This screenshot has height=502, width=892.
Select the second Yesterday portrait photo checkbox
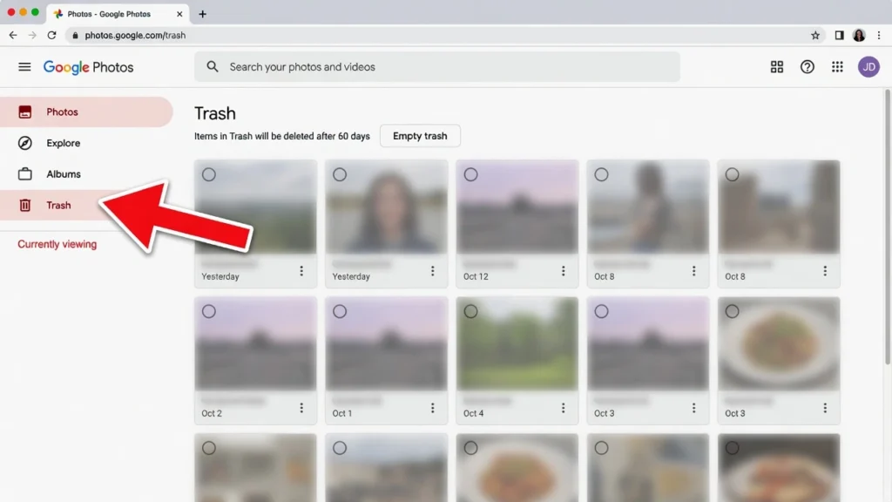pyautogui.click(x=340, y=174)
